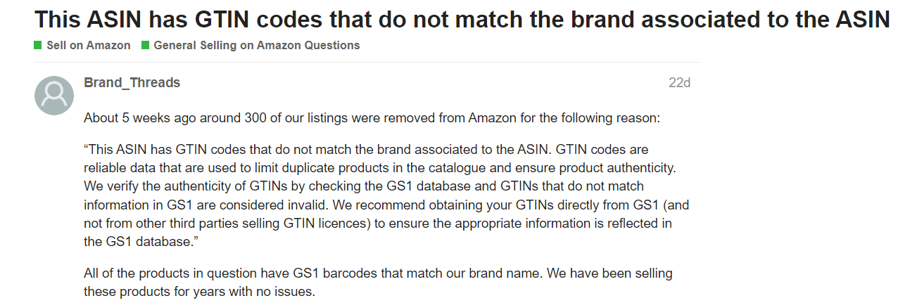Open General Selling on Amazon Questions category
Image resolution: width=910 pixels, height=303 pixels.
click(256, 46)
